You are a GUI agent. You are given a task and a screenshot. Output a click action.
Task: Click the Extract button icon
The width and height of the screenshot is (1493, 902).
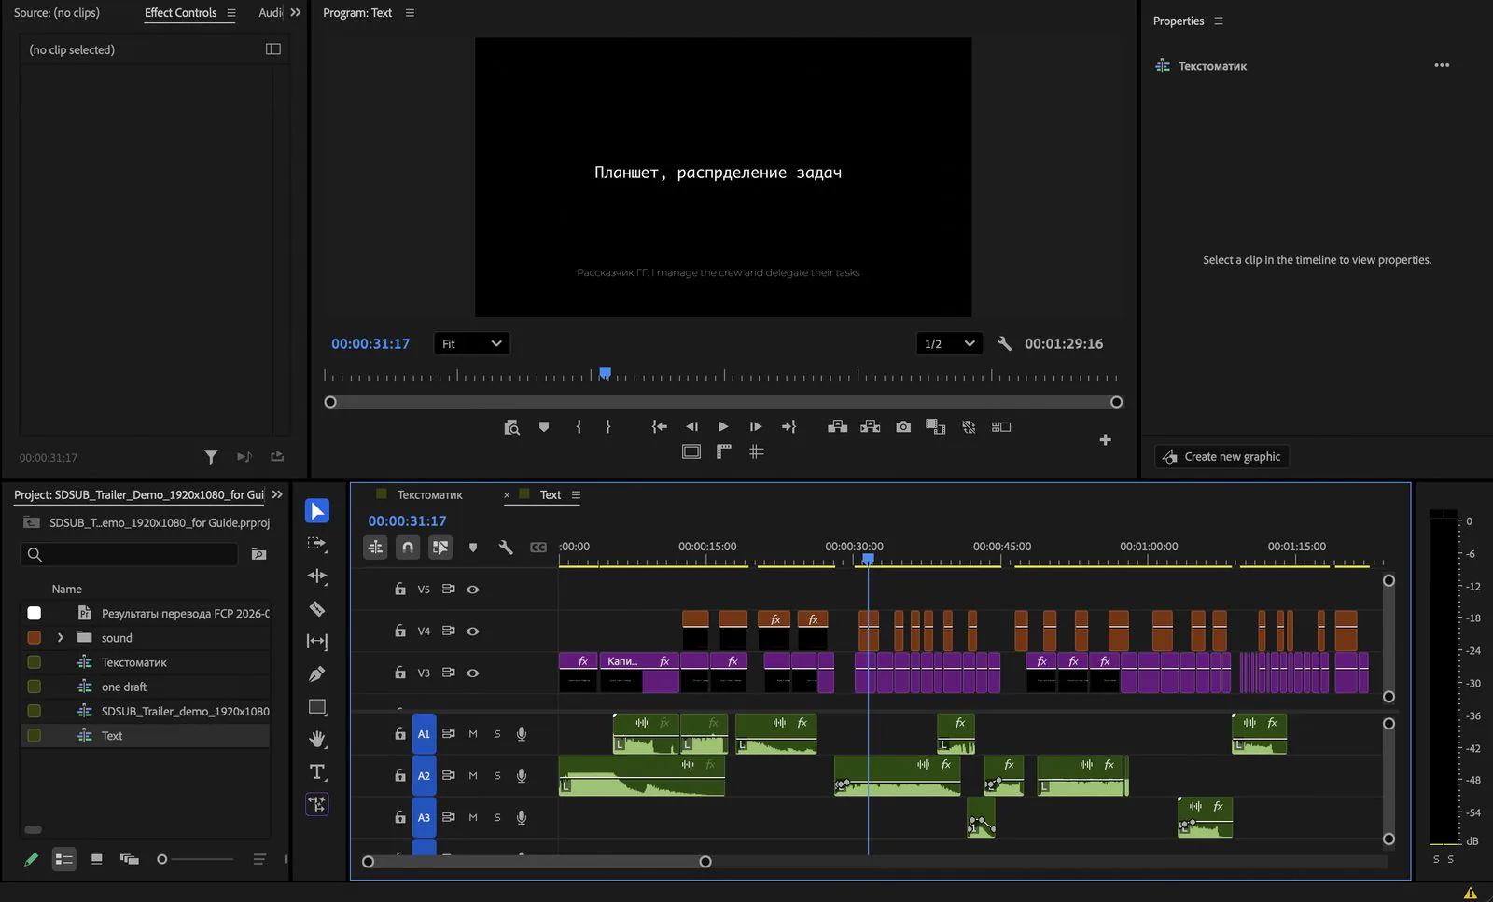point(871,426)
